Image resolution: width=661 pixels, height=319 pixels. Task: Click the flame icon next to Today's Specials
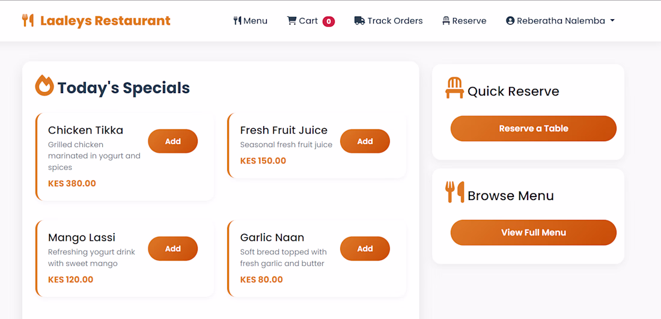[44, 85]
